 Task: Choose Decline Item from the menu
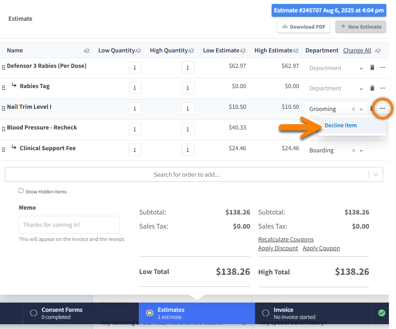pyautogui.click(x=340, y=126)
